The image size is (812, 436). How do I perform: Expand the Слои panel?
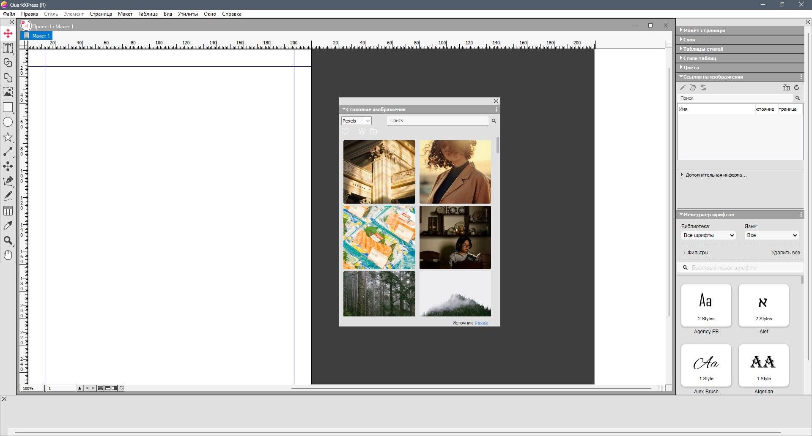(740, 40)
